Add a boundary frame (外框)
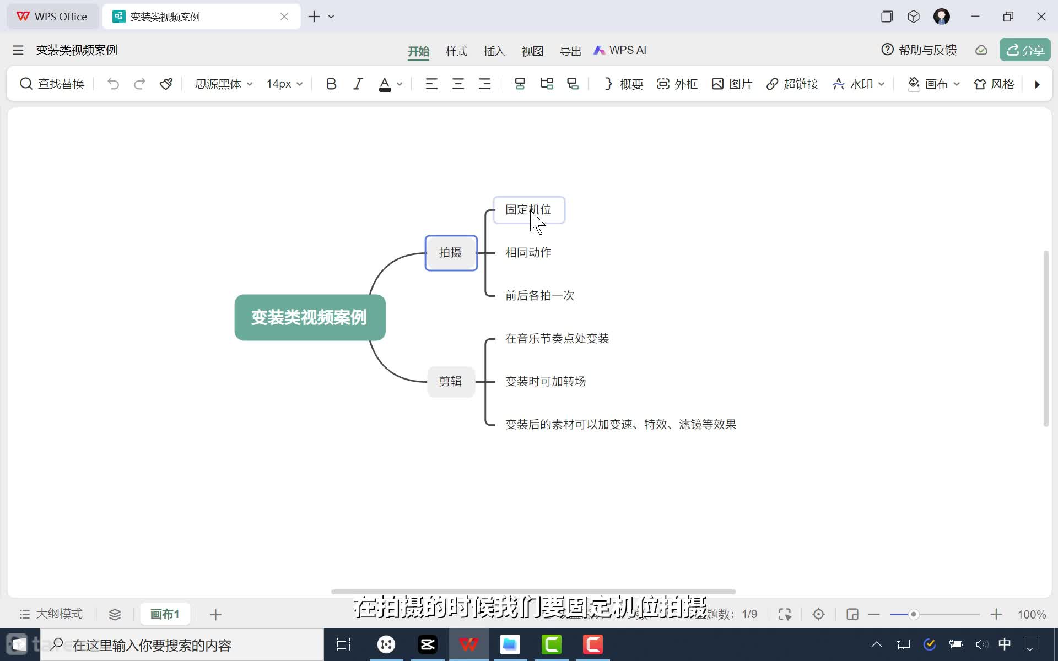Viewport: 1058px width, 661px height. tap(677, 84)
